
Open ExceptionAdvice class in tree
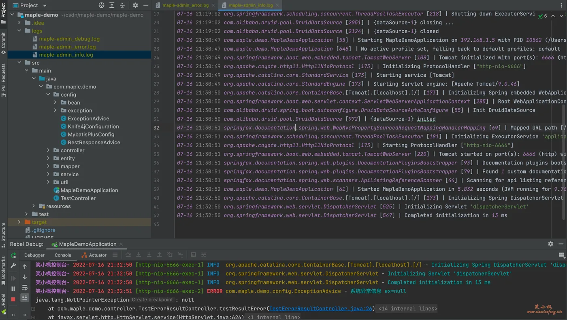point(88,118)
